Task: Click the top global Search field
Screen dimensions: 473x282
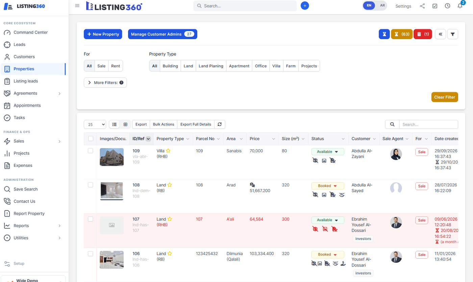Action: 245,6
